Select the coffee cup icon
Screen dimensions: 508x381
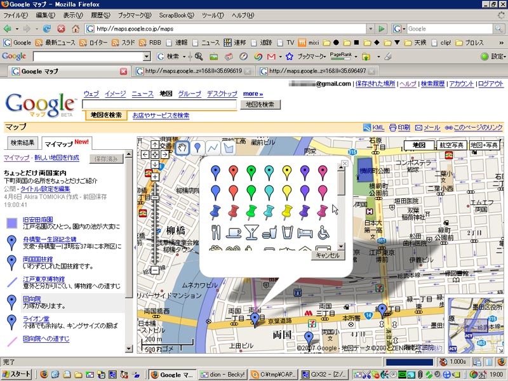[233, 232]
